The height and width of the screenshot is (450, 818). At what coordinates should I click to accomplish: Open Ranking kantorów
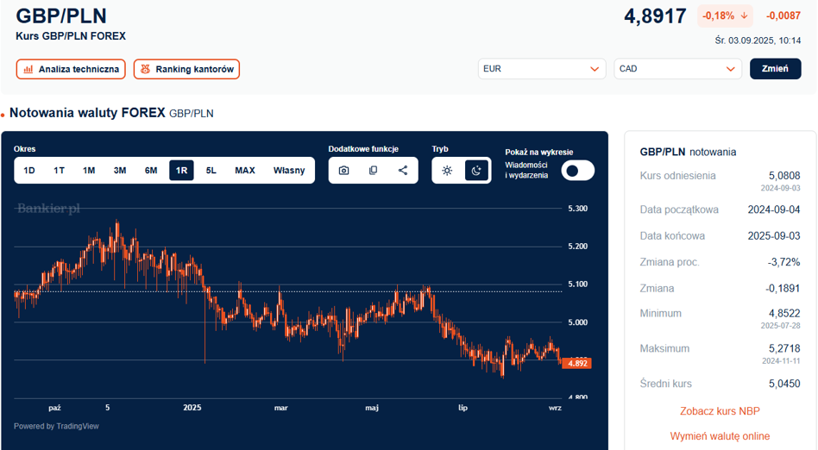[186, 69]
